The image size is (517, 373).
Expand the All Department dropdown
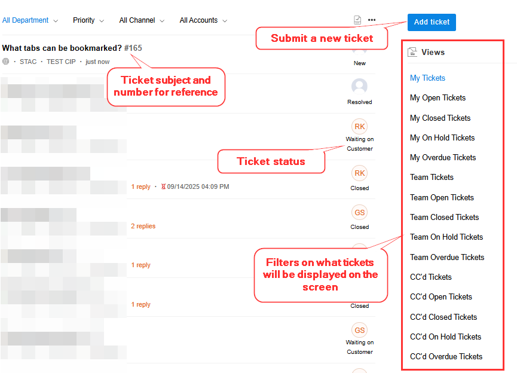tap(30, 20)
